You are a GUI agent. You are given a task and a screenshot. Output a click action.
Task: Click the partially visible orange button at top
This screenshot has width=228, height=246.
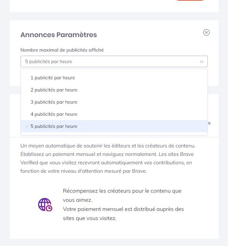190,0
